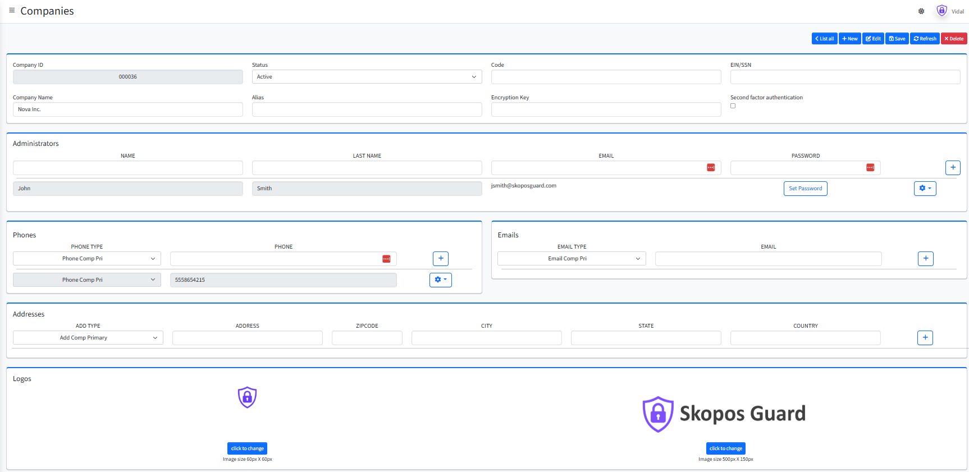Open gear options for phone 5558654215
The height and width of the screenshot is (472, 969).
441,280
